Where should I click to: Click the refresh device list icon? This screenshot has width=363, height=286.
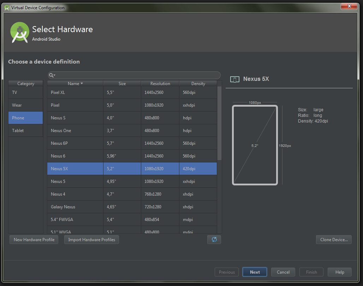point(214,239)
